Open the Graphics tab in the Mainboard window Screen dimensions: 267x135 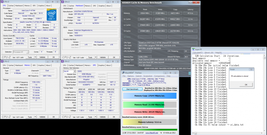(x=102, y=5)
